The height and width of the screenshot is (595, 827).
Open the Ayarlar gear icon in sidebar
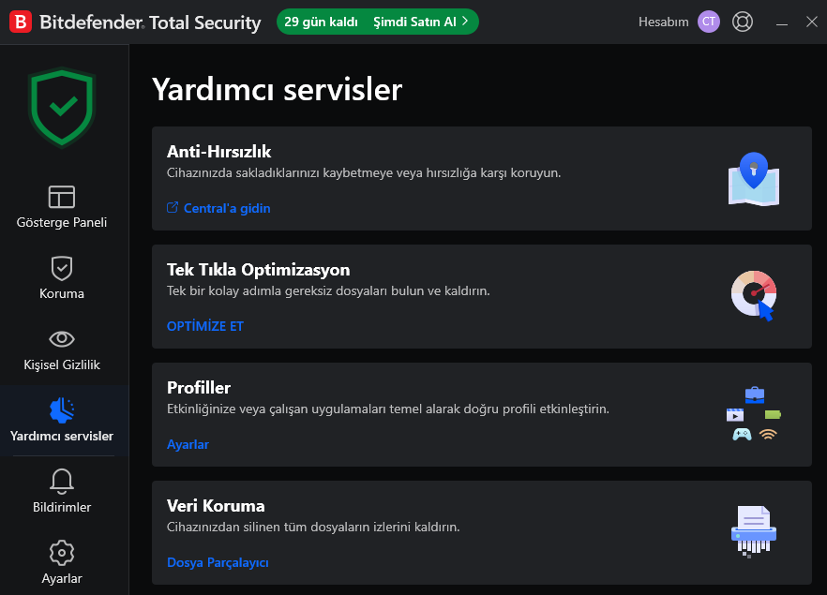[62, 553]
